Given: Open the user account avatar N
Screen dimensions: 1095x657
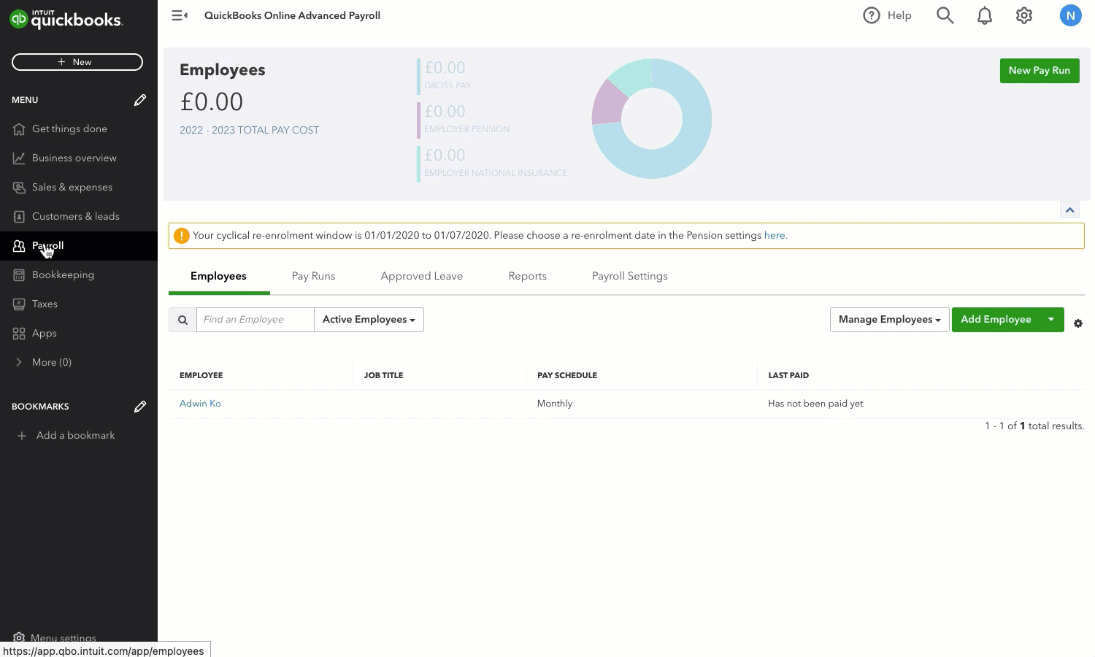Looking at the screenshot, I should point(1070,15).
